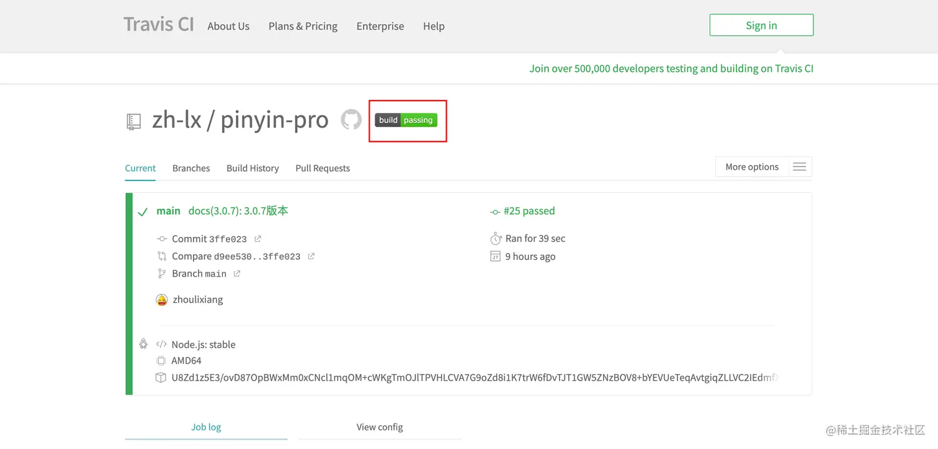Open the pinyin-pro repository link

275,120
